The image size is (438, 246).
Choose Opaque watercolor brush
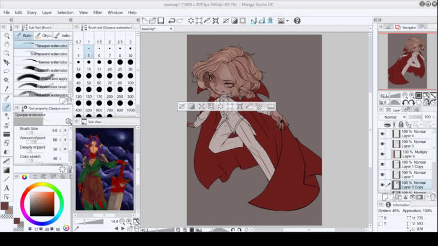tap(41, 45)
